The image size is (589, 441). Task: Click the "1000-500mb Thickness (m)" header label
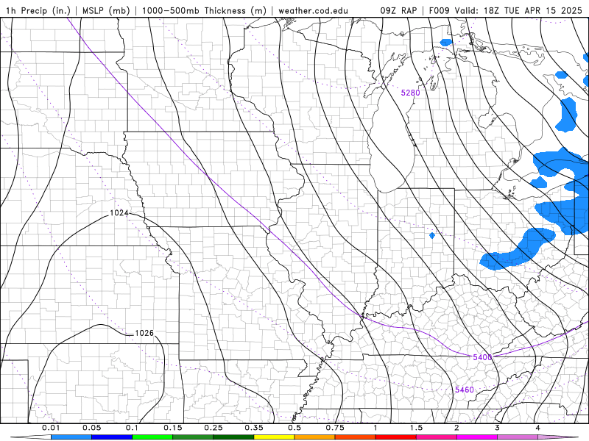tap(204, 10)
